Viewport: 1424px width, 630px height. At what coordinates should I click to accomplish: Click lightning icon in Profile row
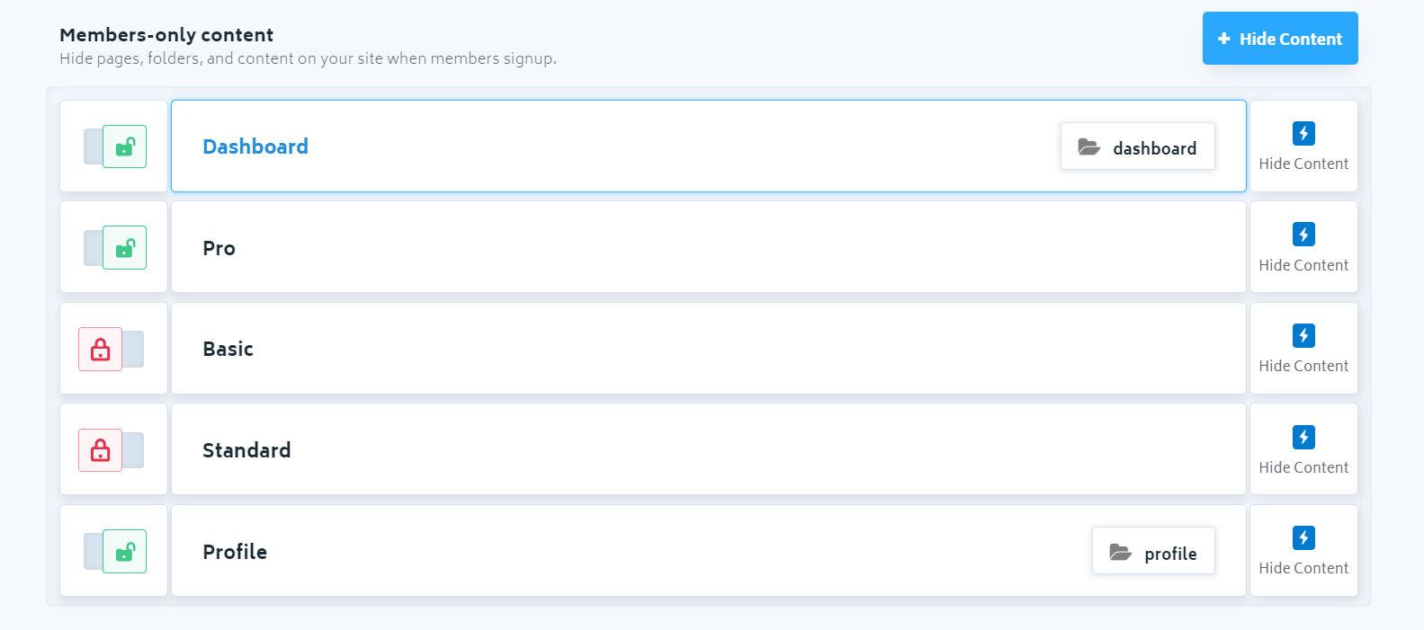pos(1303,537)
